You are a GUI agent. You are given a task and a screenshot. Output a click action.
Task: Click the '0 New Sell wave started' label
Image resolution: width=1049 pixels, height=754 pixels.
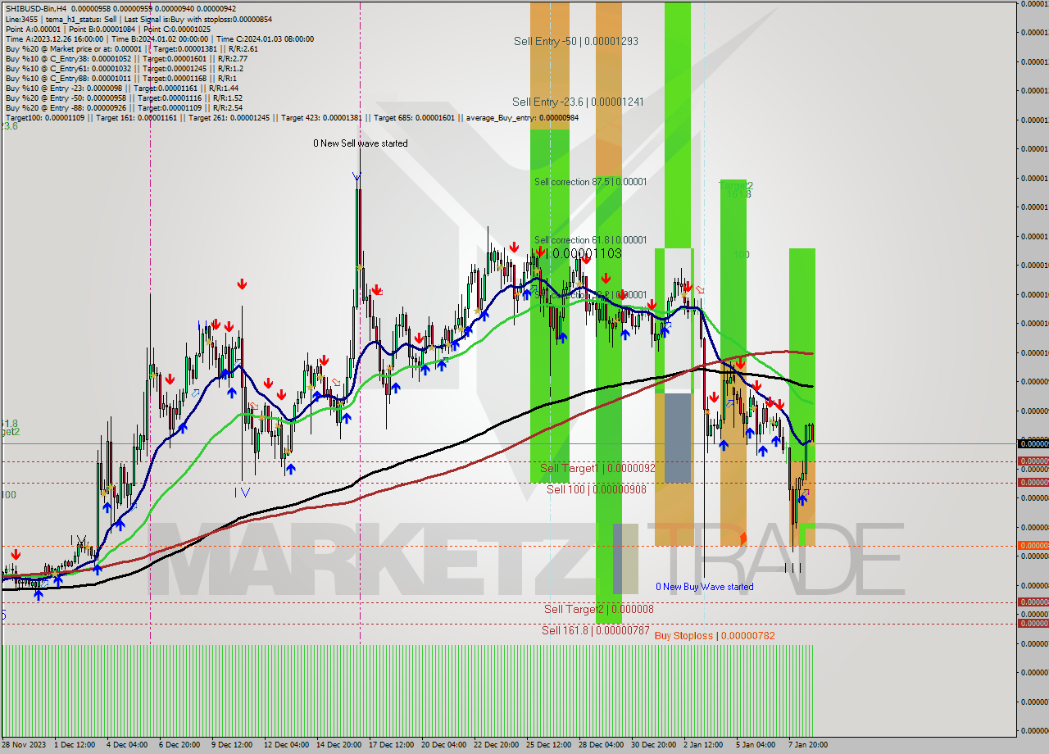pyautogui.click(x=360, y=143)
